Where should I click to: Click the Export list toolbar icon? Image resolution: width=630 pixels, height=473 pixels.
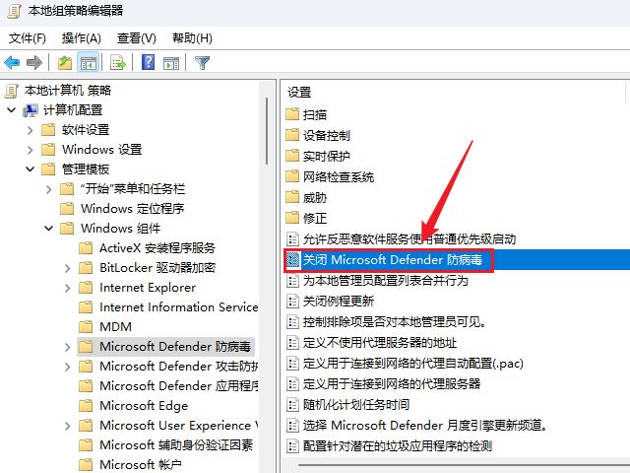coord(118,63)
